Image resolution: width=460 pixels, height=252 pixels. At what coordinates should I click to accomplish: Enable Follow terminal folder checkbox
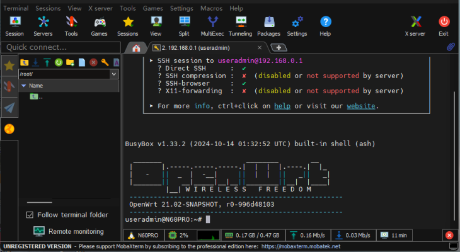pos(30,215)
